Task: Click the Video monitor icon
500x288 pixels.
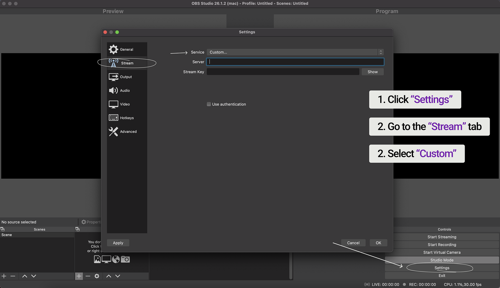Action: [x=113, y=104]
